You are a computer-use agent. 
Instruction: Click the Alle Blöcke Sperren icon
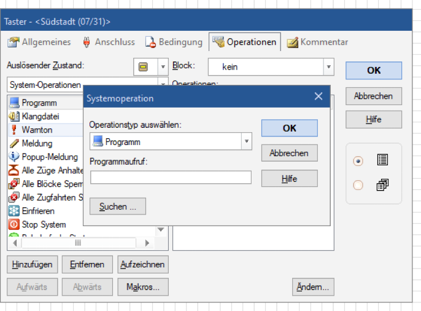coord(14,184)
